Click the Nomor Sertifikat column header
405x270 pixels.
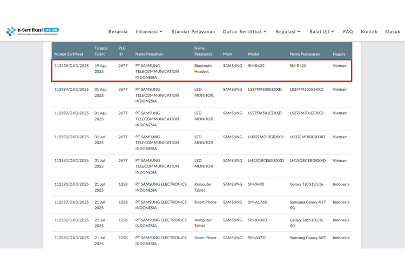tap(69, 54)
